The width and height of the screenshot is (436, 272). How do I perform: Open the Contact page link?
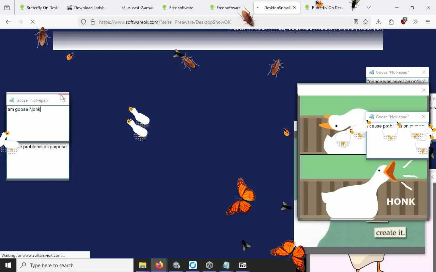point(324,29)
